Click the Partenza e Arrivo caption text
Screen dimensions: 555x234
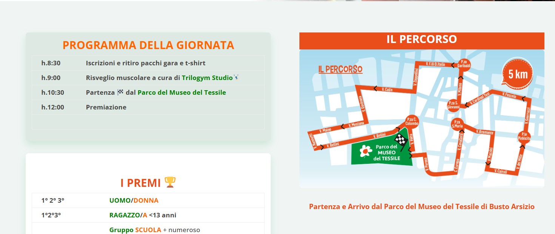point(422,206)
